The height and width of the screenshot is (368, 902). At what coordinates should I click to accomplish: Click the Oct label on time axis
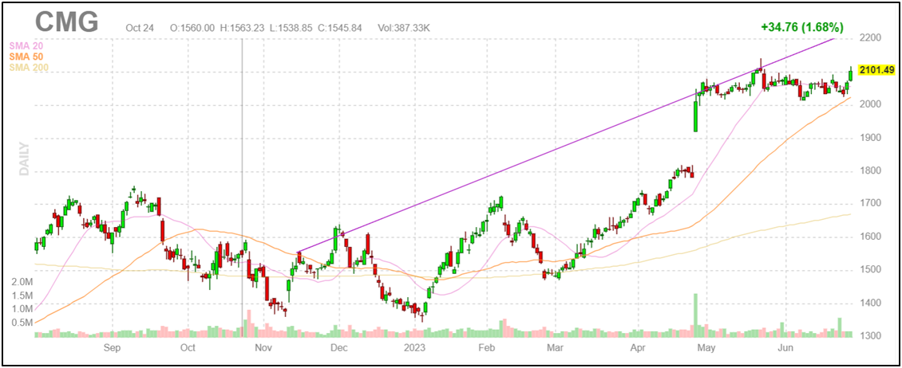(188, 347)
